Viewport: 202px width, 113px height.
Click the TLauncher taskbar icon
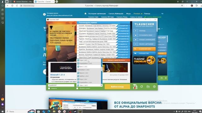(80, 111)
